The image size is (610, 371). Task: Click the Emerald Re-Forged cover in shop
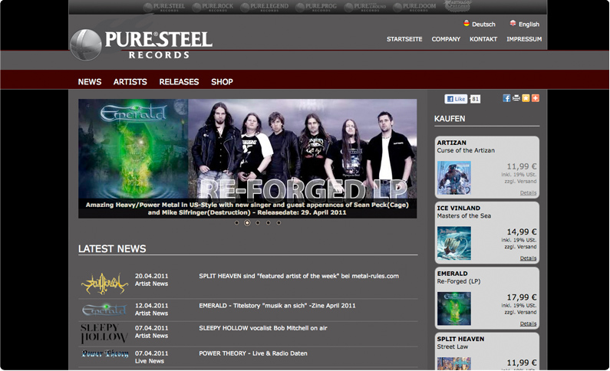point(454,309)
